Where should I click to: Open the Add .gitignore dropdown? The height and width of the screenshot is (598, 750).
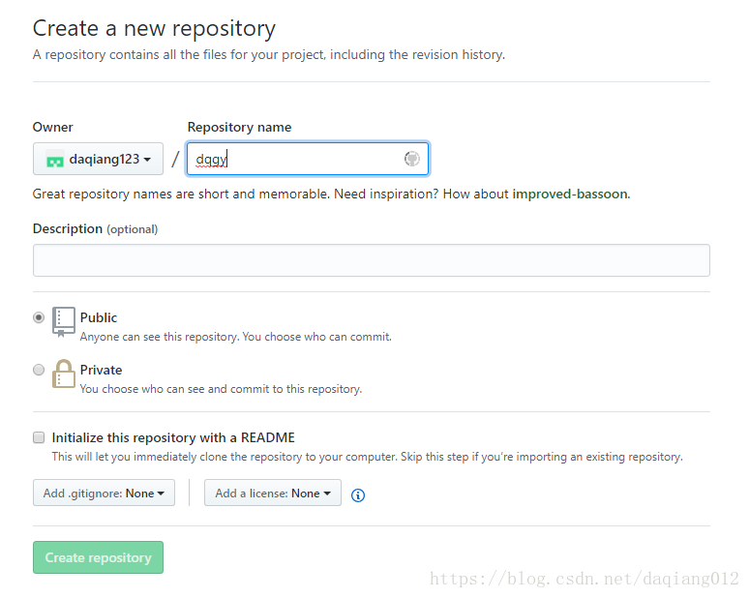[104, 493]
